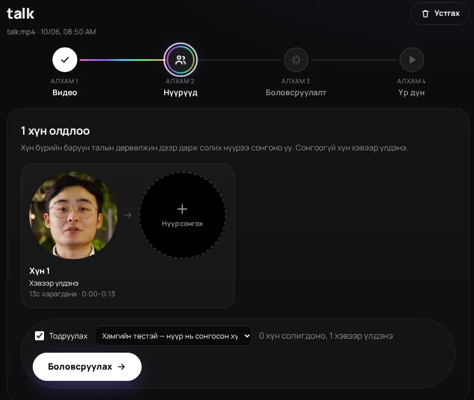Click the "talk.mp4 · 10/06, 08:50 AM" file info
474x400 pixels.
pos(51,32)
